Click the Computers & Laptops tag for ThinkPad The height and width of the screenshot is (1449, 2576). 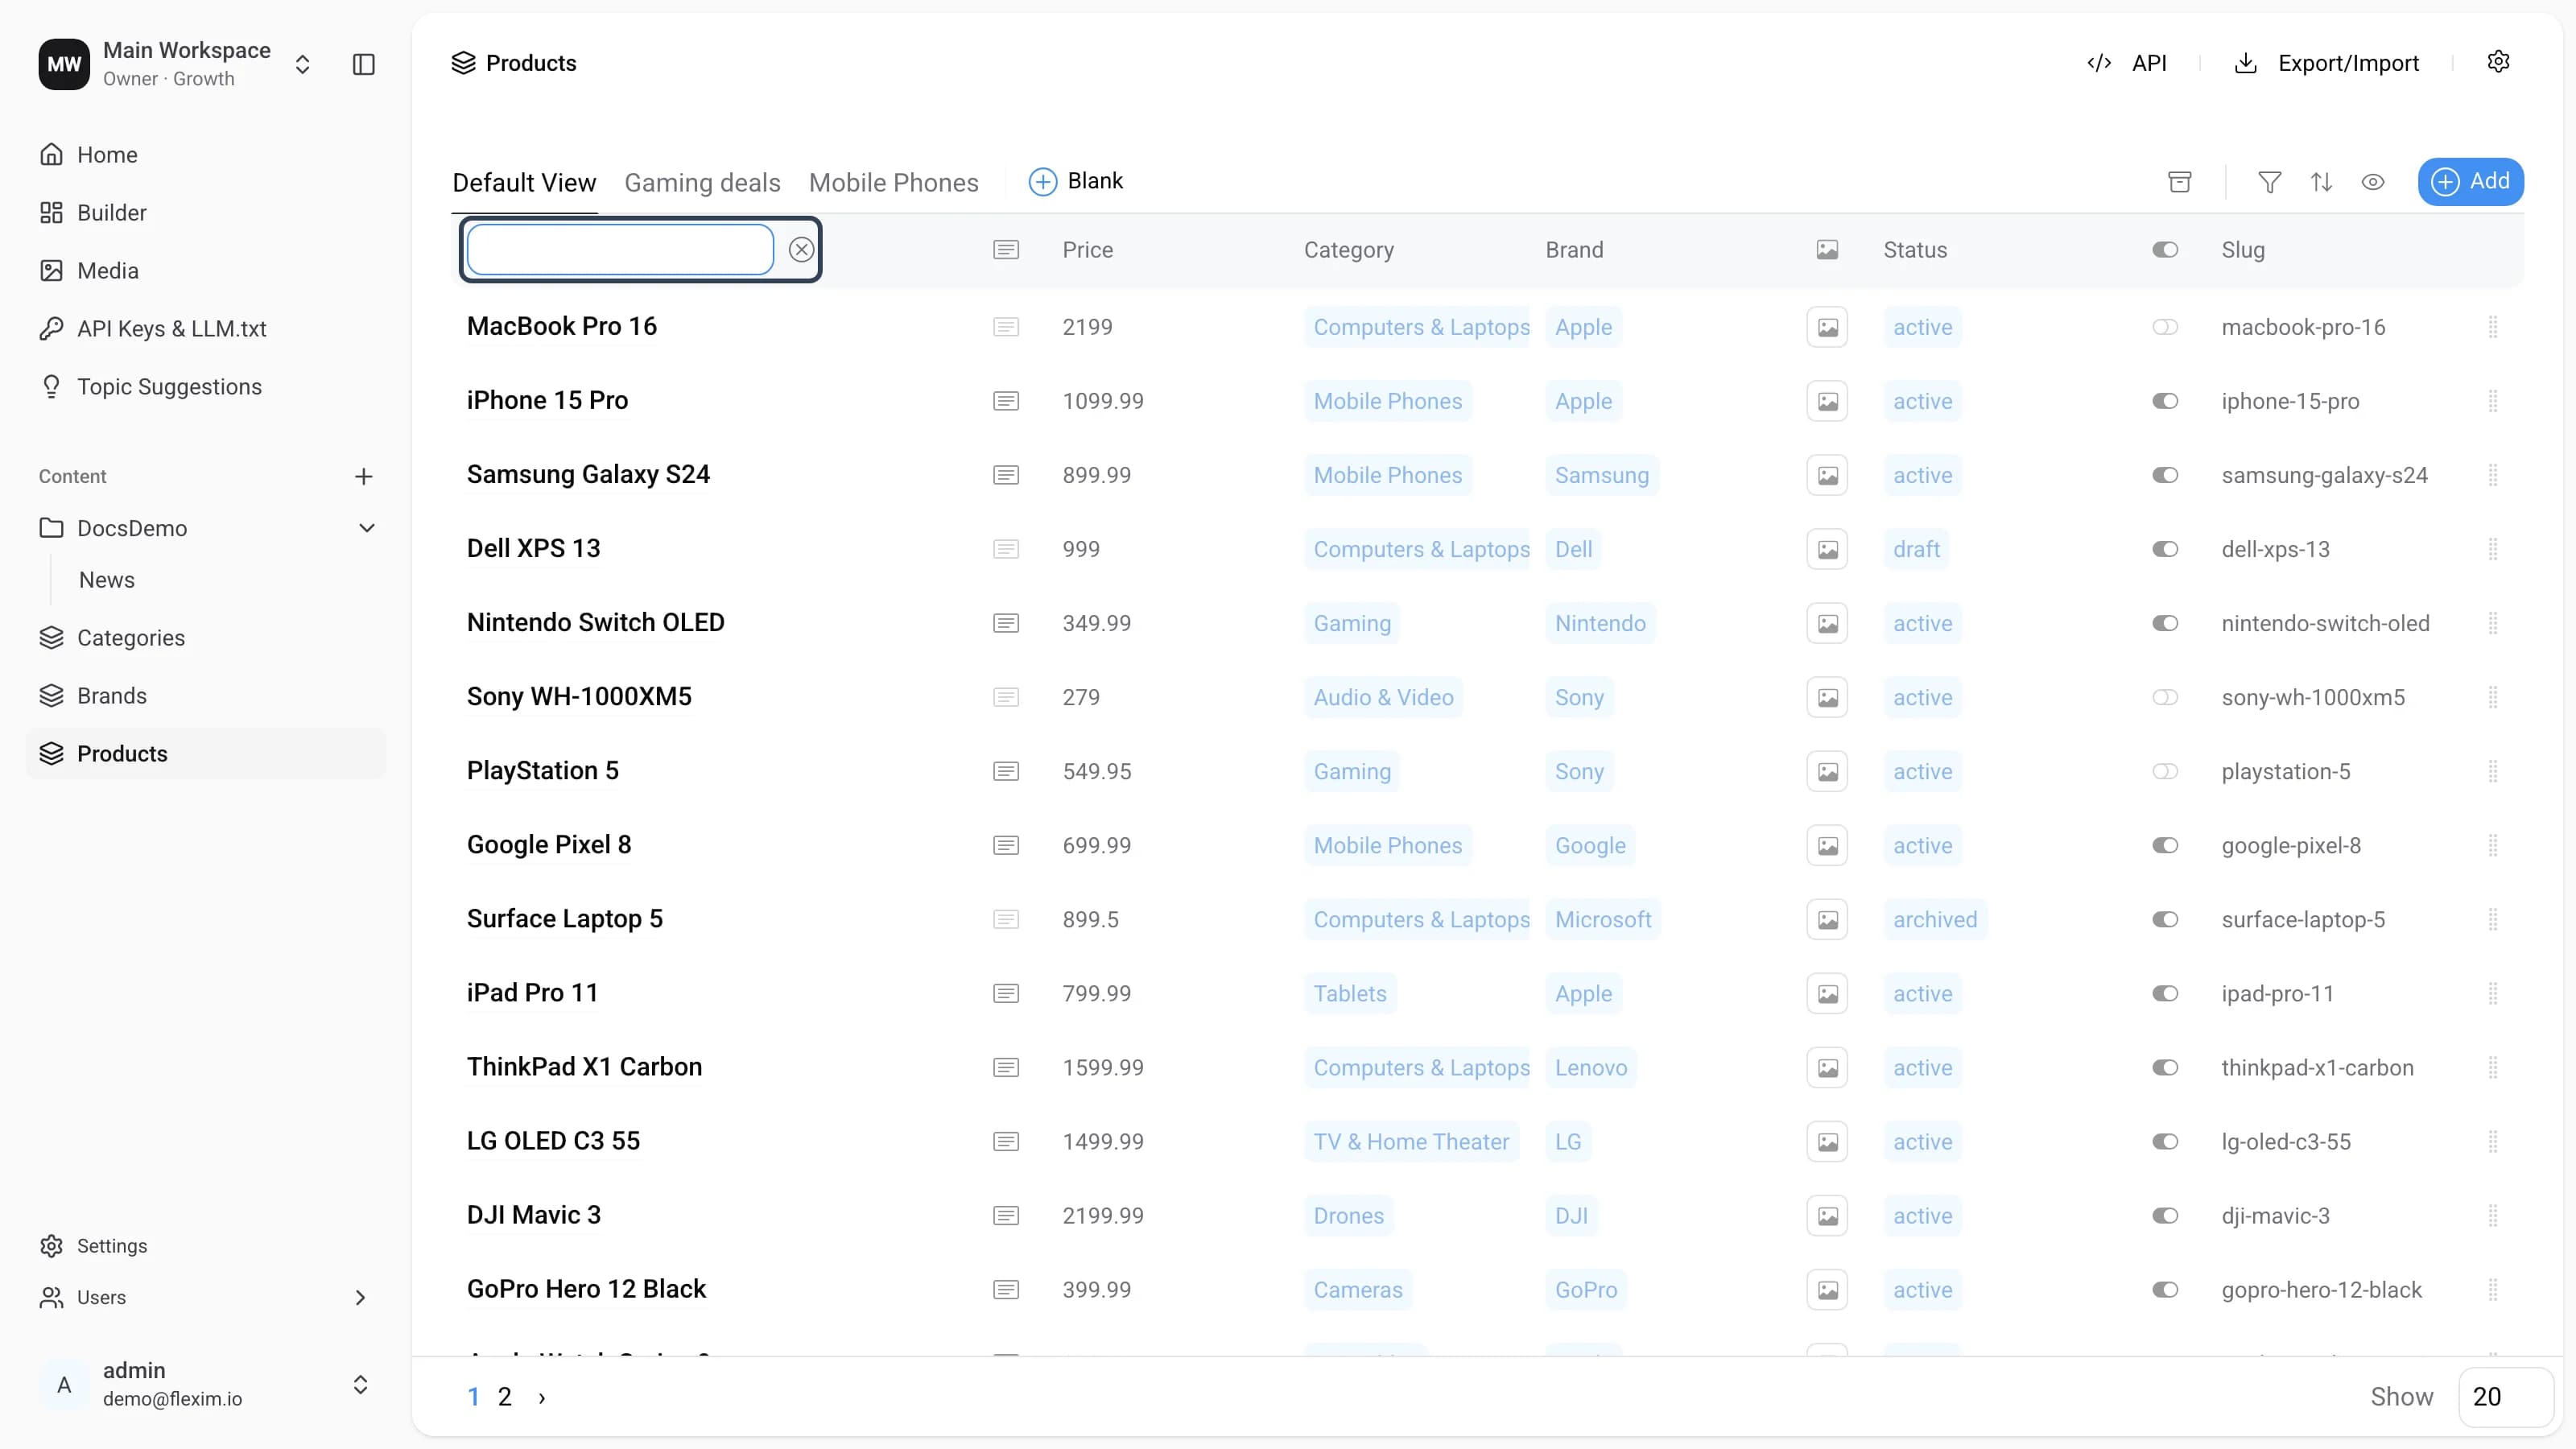(1417, 1067)
